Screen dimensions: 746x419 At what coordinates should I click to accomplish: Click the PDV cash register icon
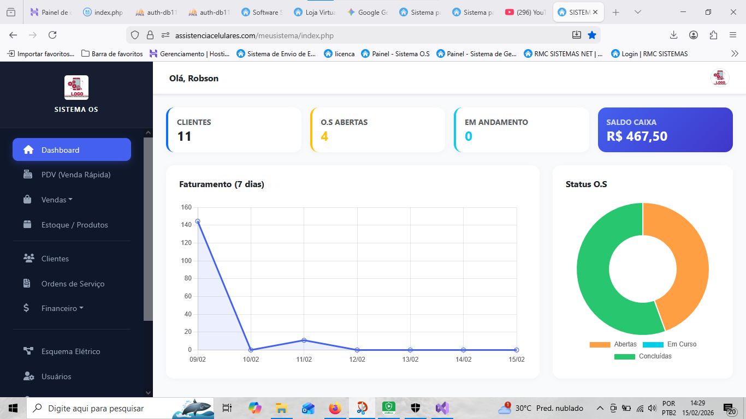[27, 175]
